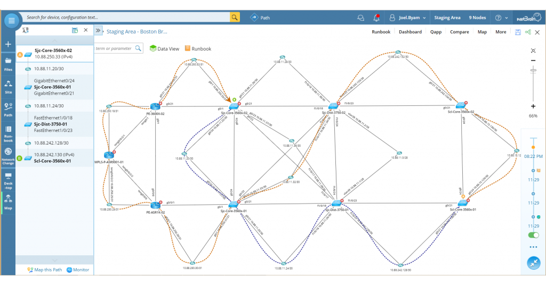This screenshot has width=546, height=285.
Task: Click fit-to-screen zoom icon
Action: tap(533, 51)
